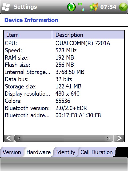The height and width of the screenshot is (171, 128).
Task: Click the left scroll arrow
Action: 9,138
